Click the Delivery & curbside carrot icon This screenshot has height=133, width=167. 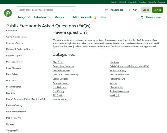point(95,17)
